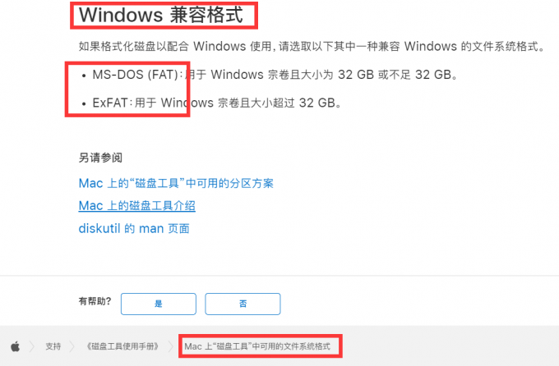
Task: Answer 是 to the helpful question
Action: tap(159, 304)
